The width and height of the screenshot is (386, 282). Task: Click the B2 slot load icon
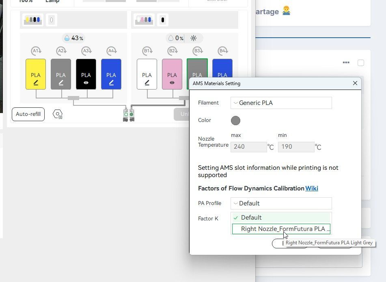pyautogui.click(x=173, y=51)
